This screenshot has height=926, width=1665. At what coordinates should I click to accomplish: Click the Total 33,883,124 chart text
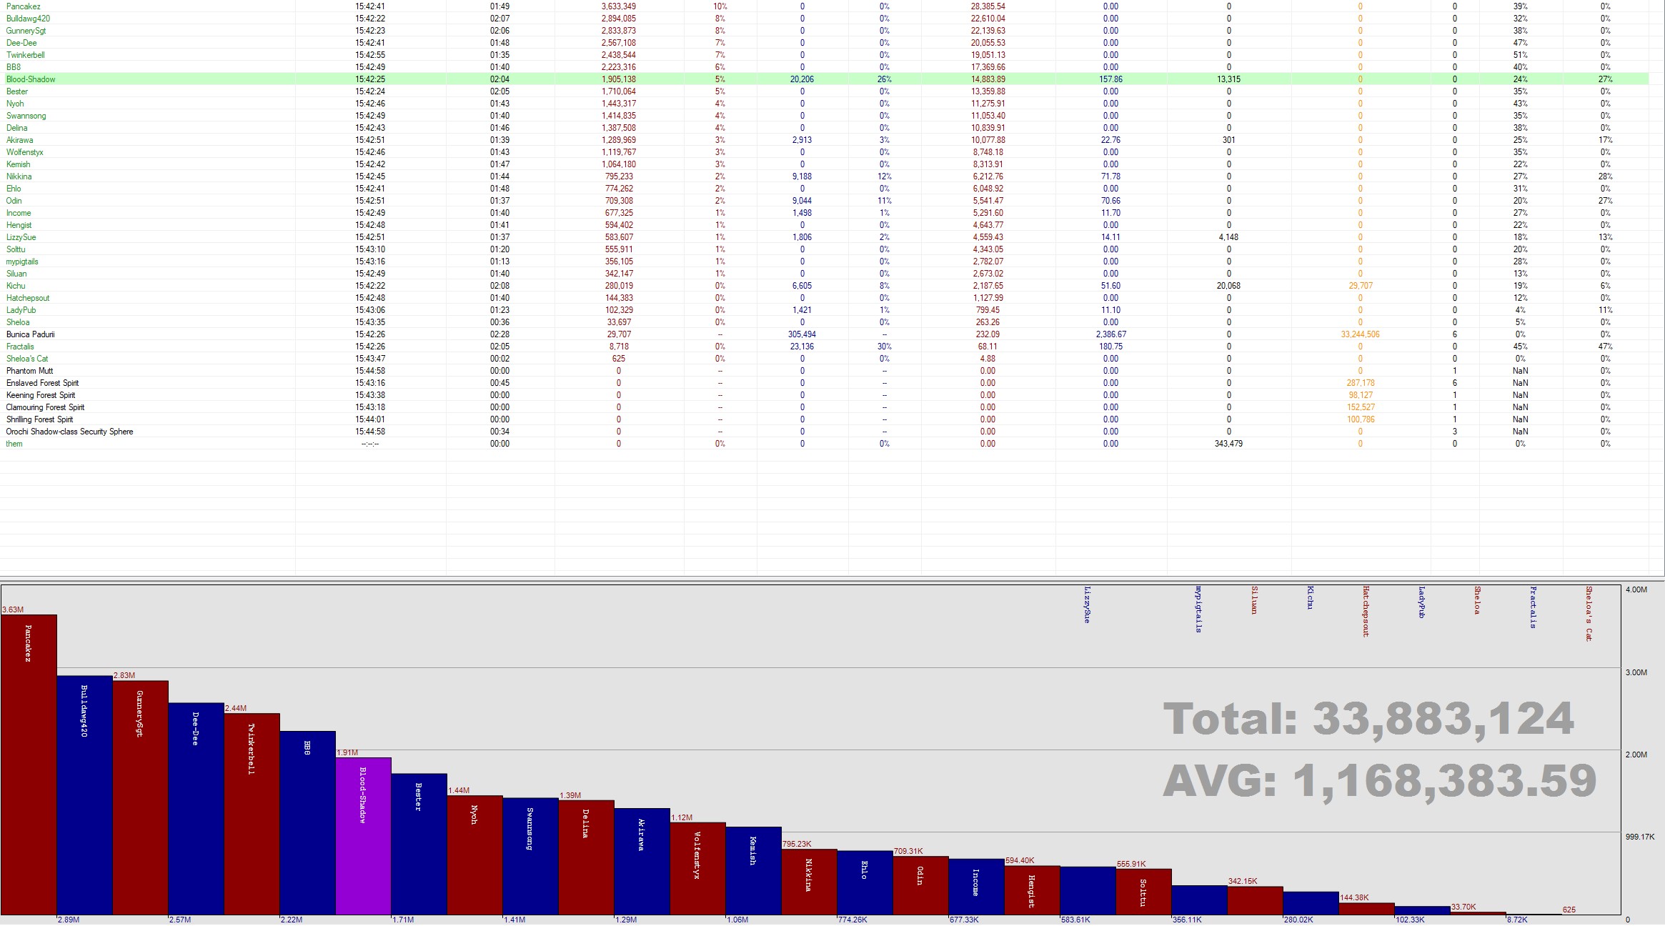click(1368, 719)
